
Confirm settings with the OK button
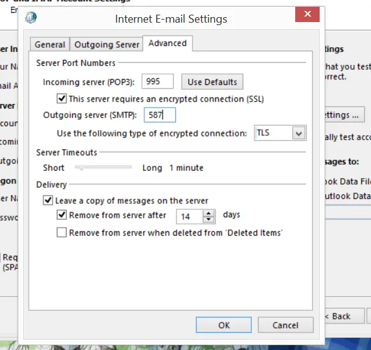coord(224,325)
